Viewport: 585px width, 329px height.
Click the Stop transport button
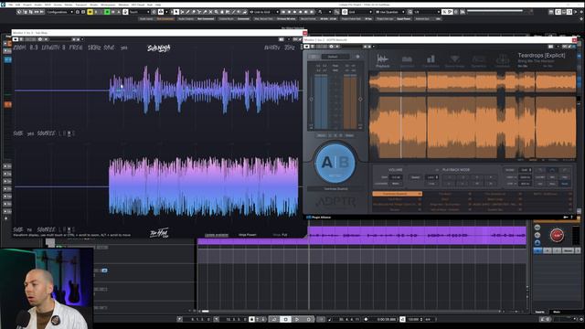[x=285, y=320]
